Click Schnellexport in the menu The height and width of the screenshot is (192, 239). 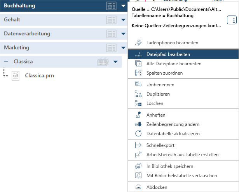160,145
